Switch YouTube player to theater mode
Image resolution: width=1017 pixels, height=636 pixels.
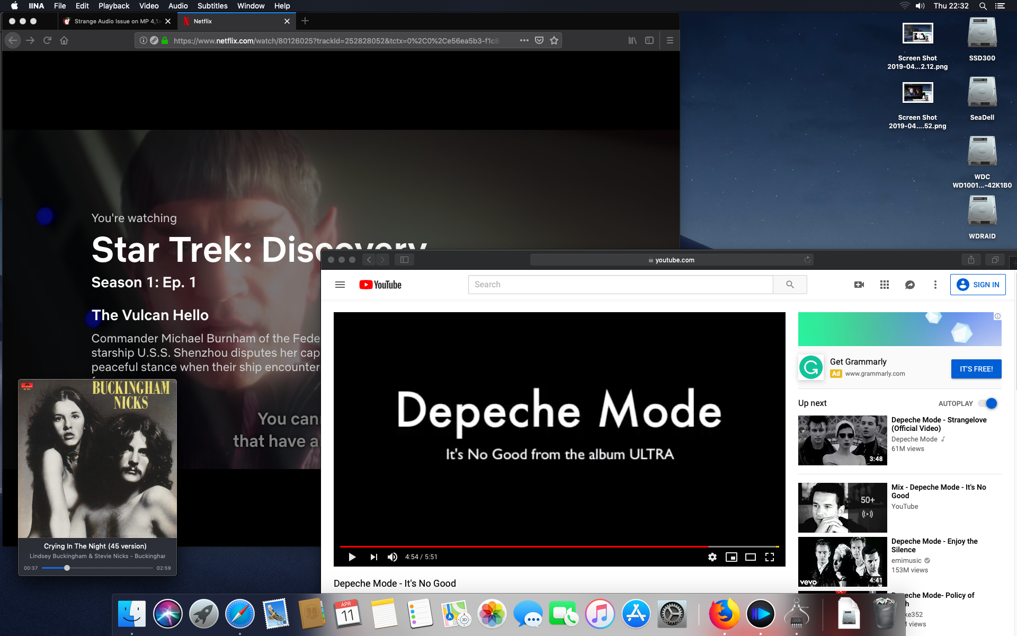[x=751, y=557]
